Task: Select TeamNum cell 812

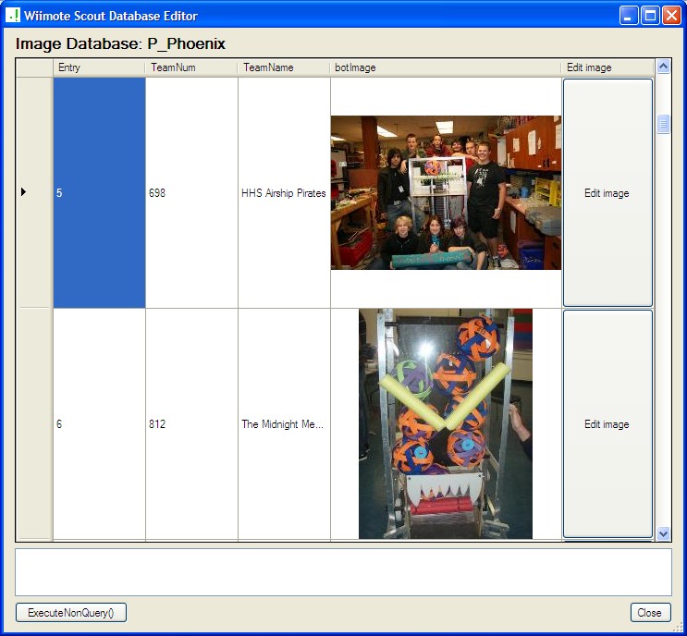Action: click(x=192, y=424)
